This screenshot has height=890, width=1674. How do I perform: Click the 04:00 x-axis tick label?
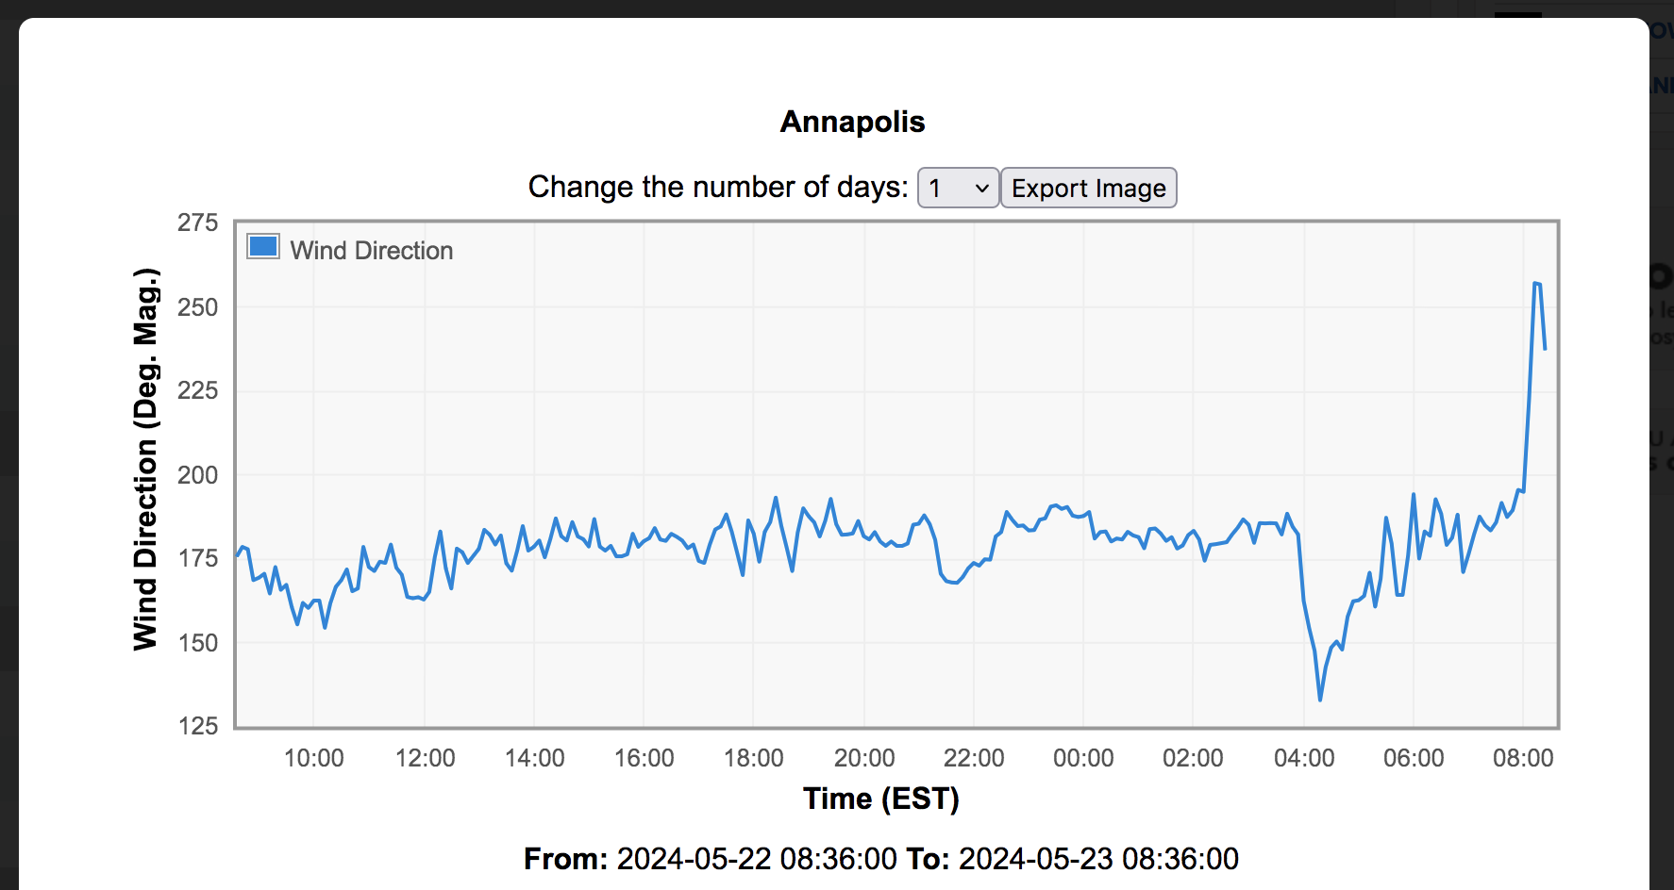coord(1304,758)
